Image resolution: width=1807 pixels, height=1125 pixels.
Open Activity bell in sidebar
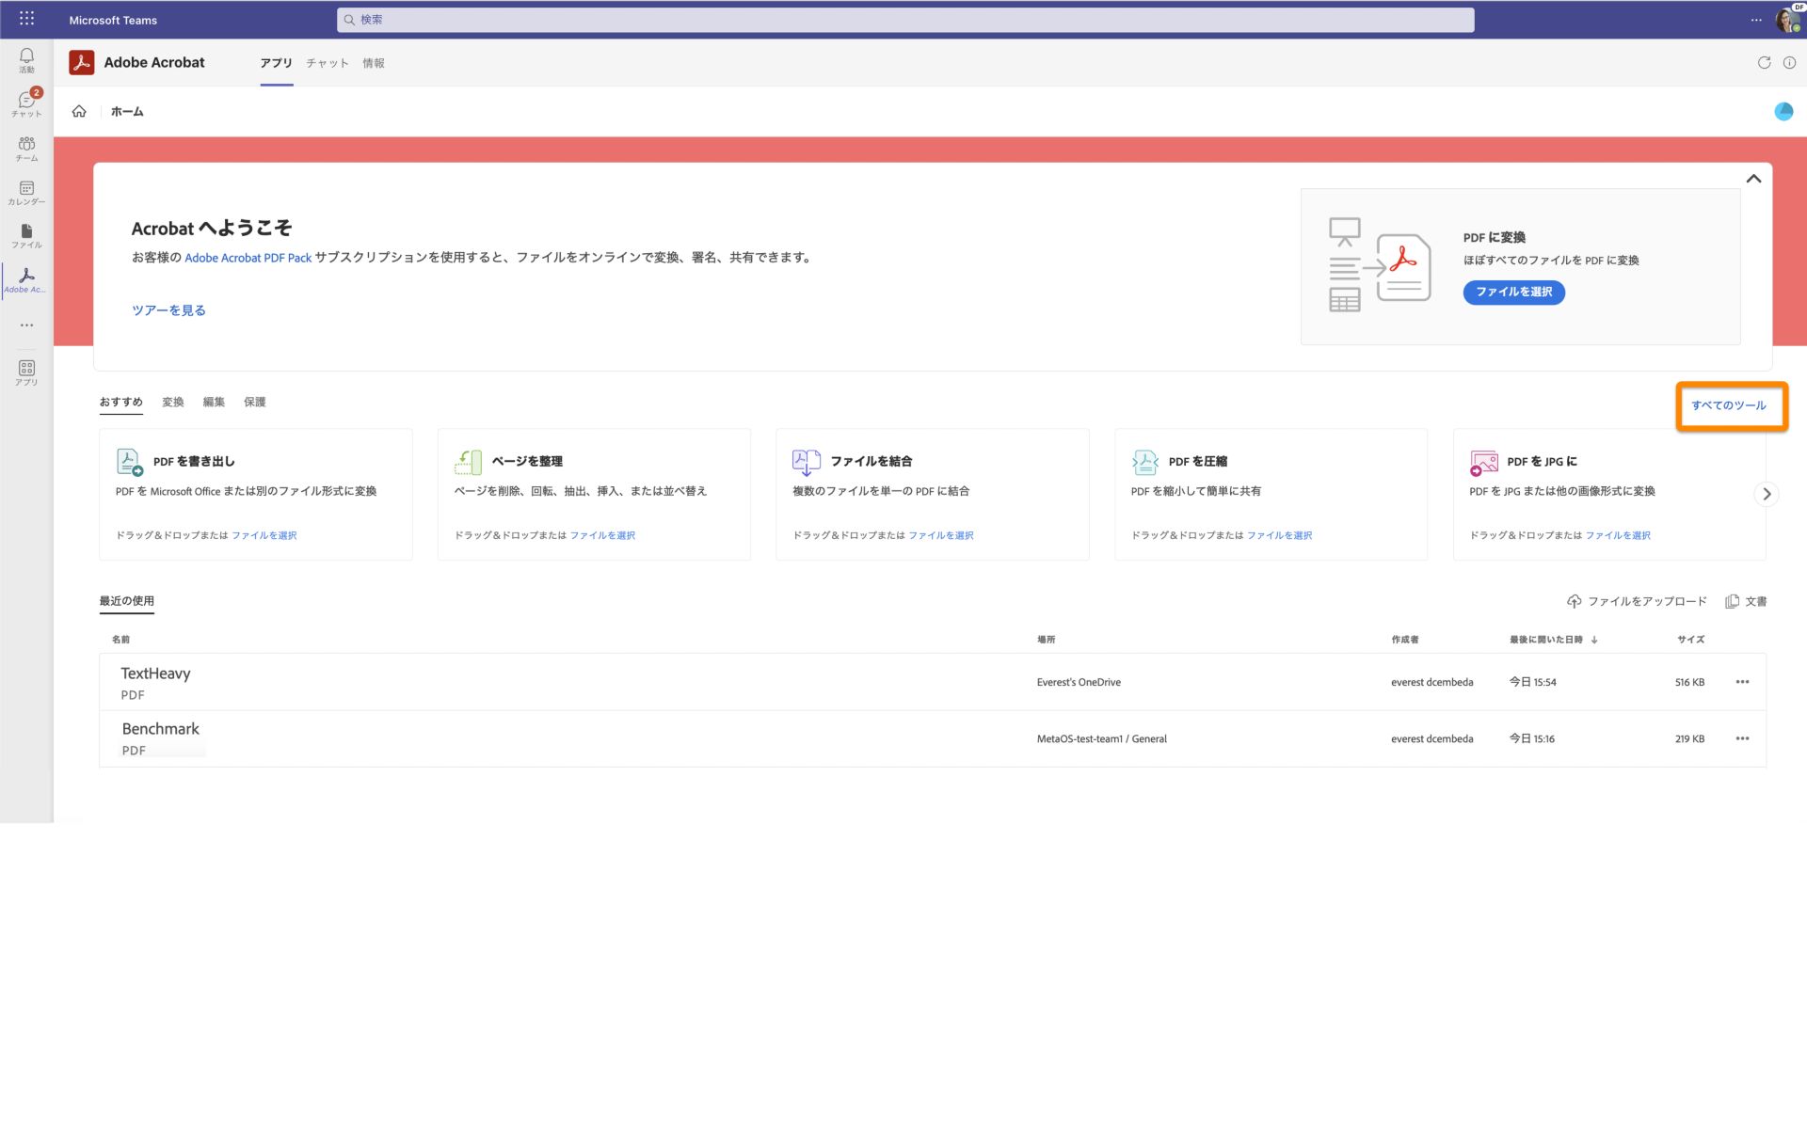(x=26, y=60)
